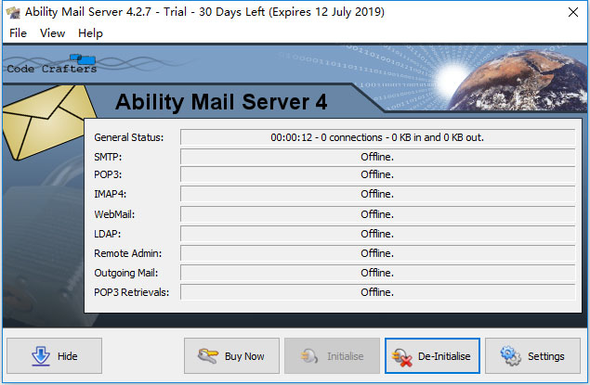The height and width of the screenshot is (385, 590).
Task: Click the Buy Now button
Action: click(231, 355)
